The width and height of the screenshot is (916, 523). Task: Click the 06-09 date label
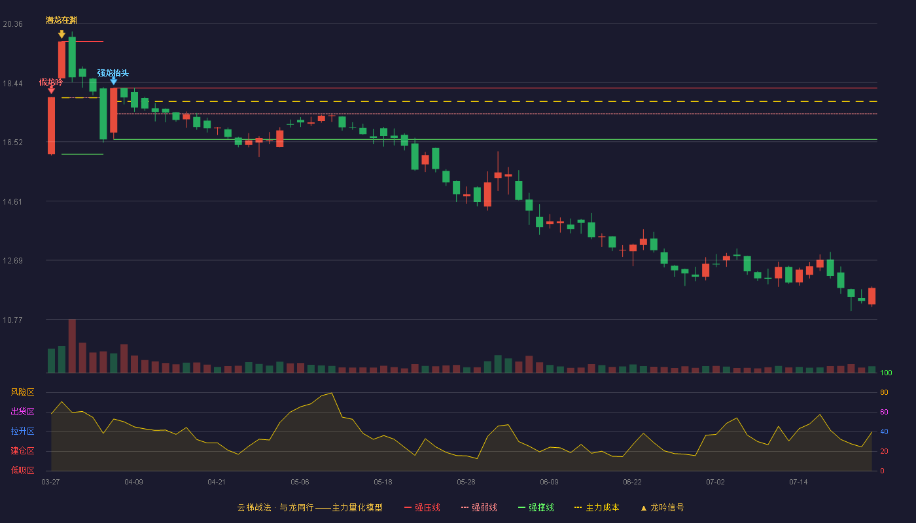(x=549, y=482)
